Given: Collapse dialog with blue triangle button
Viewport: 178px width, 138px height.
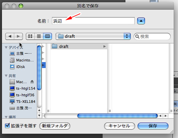Looking at the screenshot, I should click(x=141, y=21).
